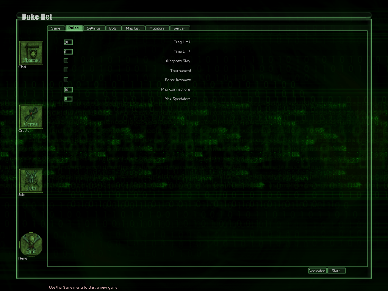Click the Max Spectators label

pyautogui.click(x=177, y=99)
